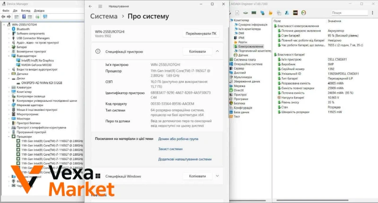Open the Домен або робоча група link

pyautogui.click(x=178, y=139)
